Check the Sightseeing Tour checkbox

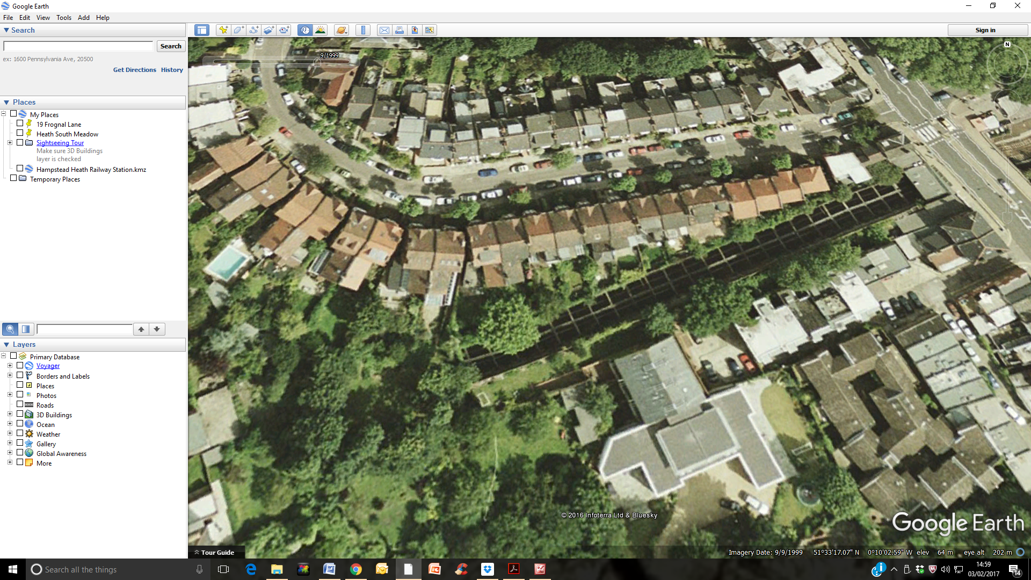[20, 142]
